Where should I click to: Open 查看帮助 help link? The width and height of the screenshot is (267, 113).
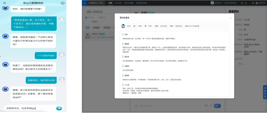click(x=261, y=3)
